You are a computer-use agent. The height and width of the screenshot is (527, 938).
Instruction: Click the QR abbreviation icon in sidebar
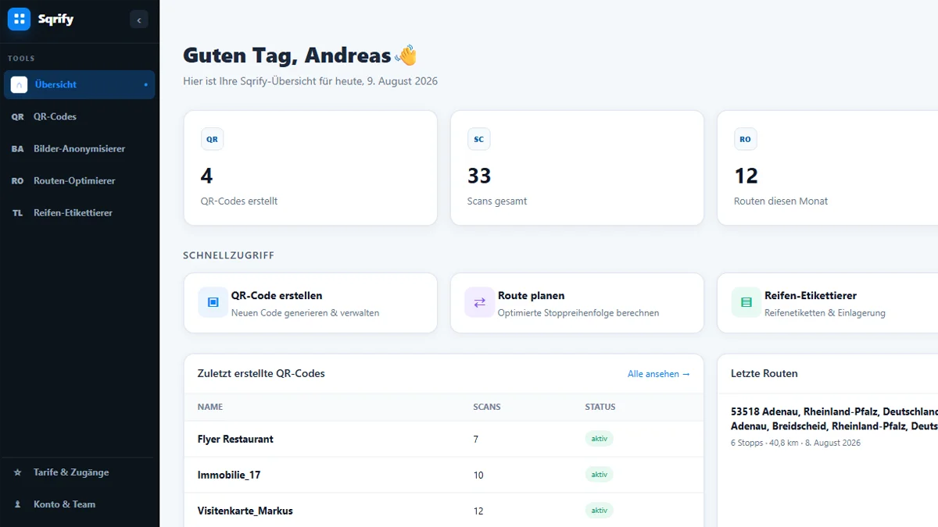(x=17, y=117)
